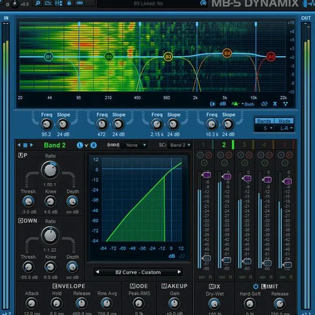
Task: Click the input gain knob in top toolbar
Action: 14,4
